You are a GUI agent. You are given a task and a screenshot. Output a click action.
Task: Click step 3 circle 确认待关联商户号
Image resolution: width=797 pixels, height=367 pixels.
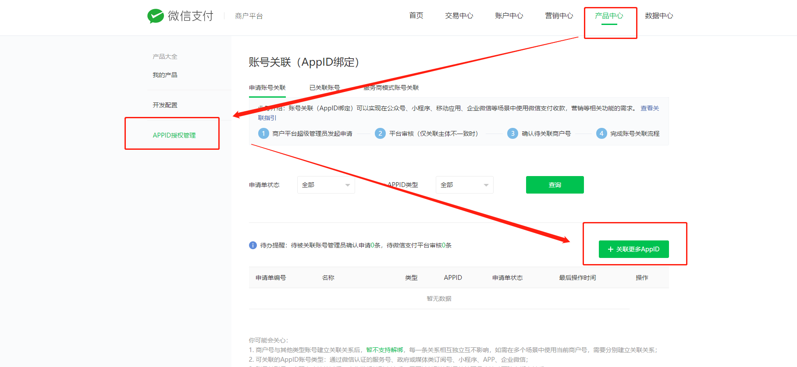pyautogui.click(x=512, y=134)
